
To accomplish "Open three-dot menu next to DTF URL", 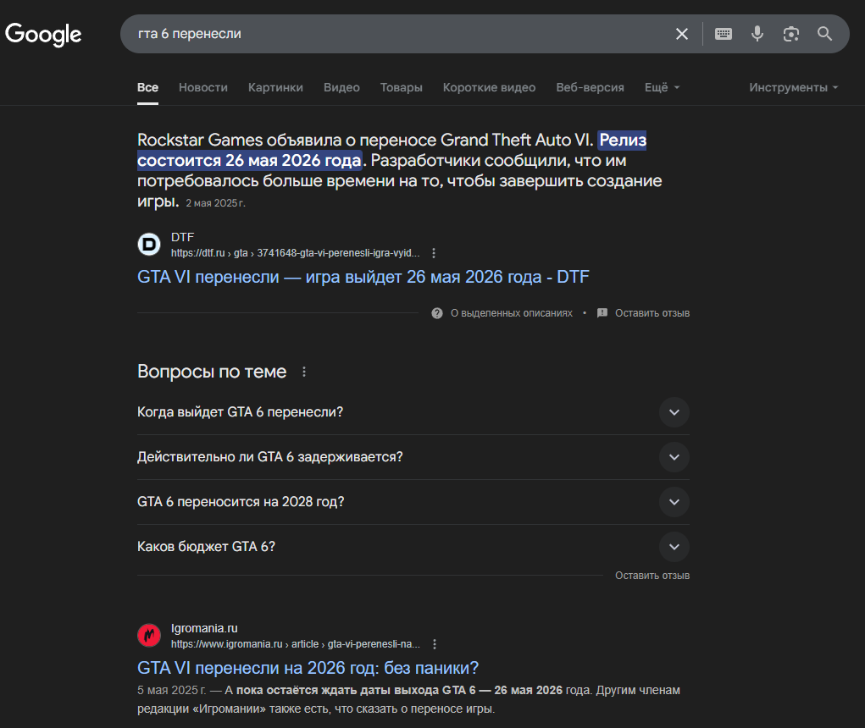I will click(434, 253).
